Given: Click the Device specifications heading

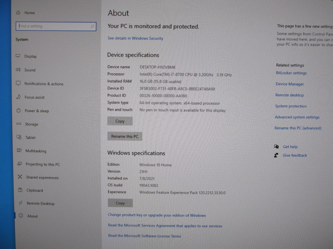Looking at the screenshot, I should tap(133, 55).
